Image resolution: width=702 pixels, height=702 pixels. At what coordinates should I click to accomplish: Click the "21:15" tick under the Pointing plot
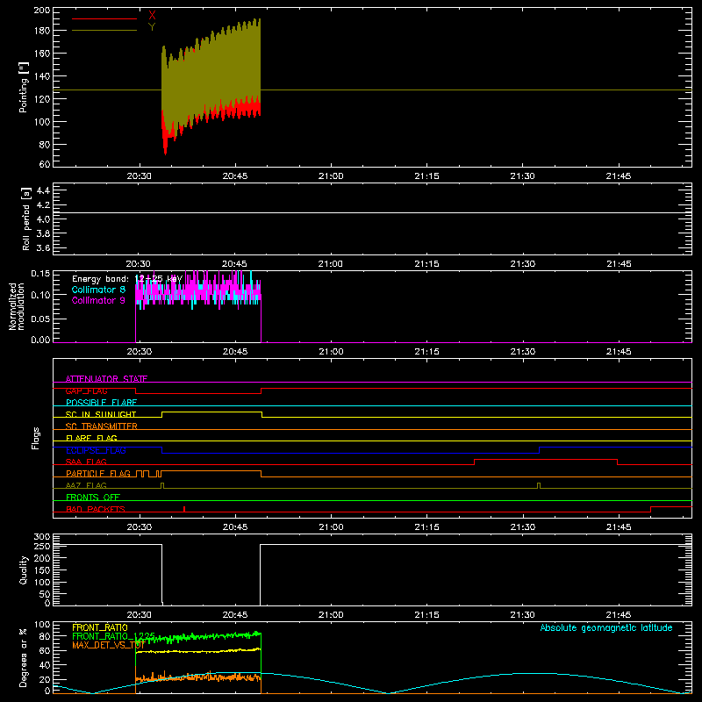(426, 176)
